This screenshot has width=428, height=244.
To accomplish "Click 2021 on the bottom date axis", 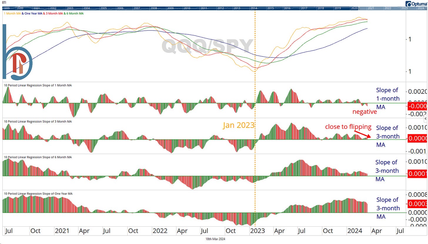I will pos(63,231).
